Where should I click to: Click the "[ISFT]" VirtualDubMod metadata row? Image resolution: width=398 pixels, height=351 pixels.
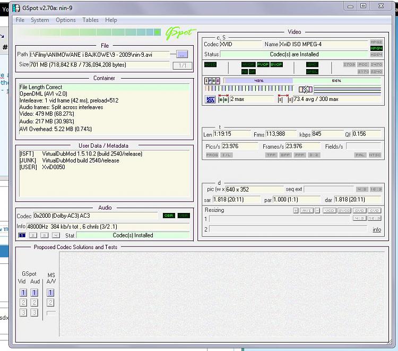pyautogui.click(x=81, y=153)
